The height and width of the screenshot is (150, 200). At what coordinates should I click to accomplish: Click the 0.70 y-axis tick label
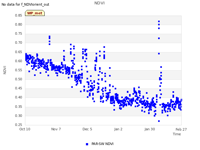coord(18,42)
